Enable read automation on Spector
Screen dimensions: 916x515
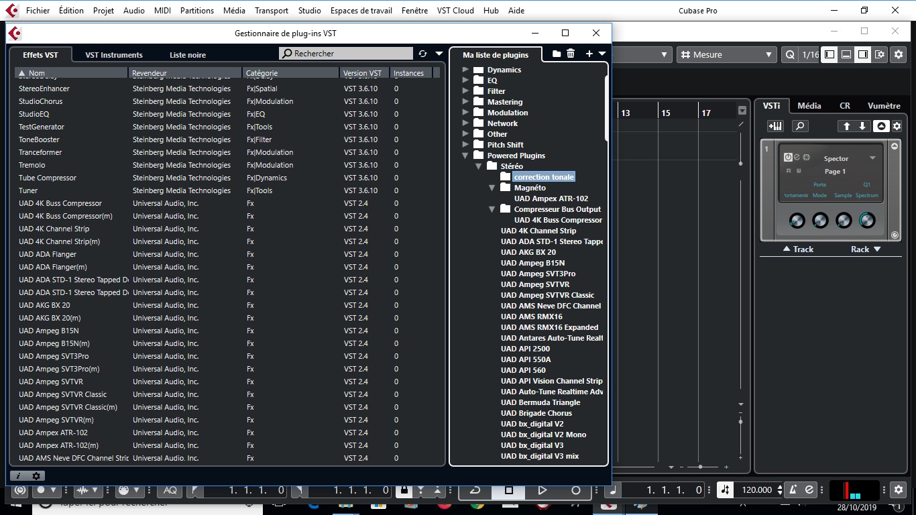(789, 171)
